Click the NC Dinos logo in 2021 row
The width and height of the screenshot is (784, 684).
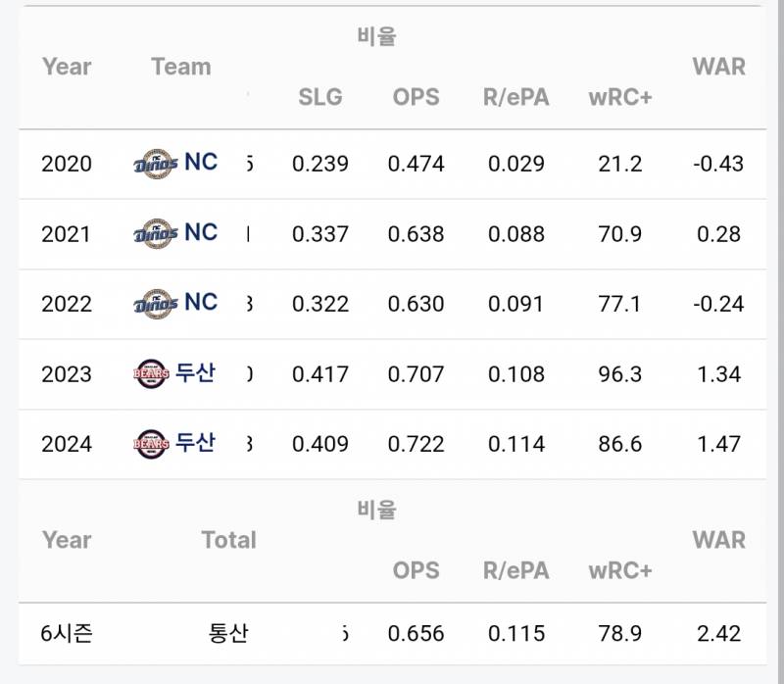coord(156,233)
